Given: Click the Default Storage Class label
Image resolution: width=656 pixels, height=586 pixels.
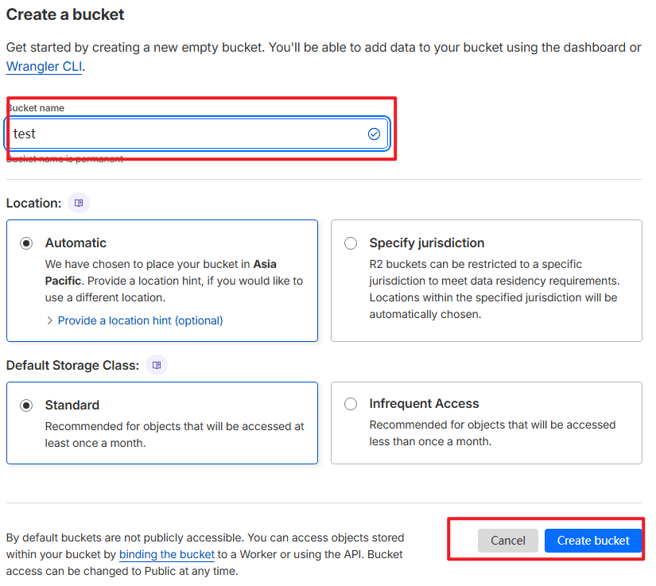Looking at the screenshot, I should tap(72, 366).
